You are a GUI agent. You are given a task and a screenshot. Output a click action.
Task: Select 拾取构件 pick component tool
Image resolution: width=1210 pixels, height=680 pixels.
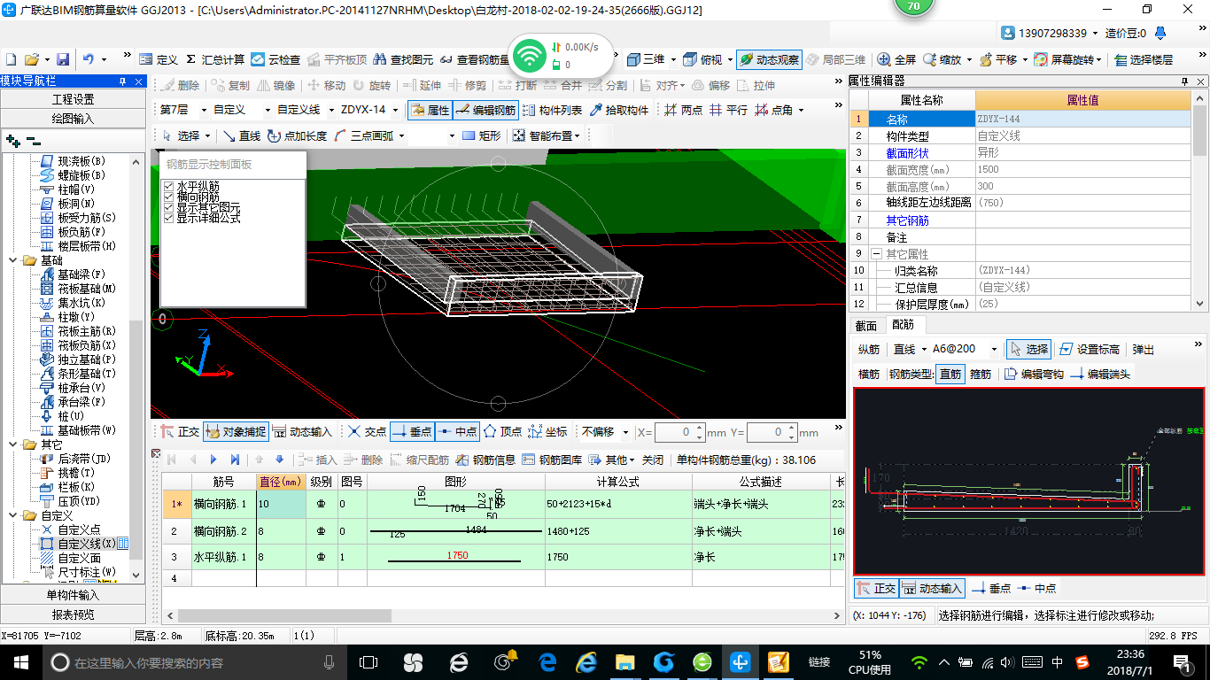point(618,110)
